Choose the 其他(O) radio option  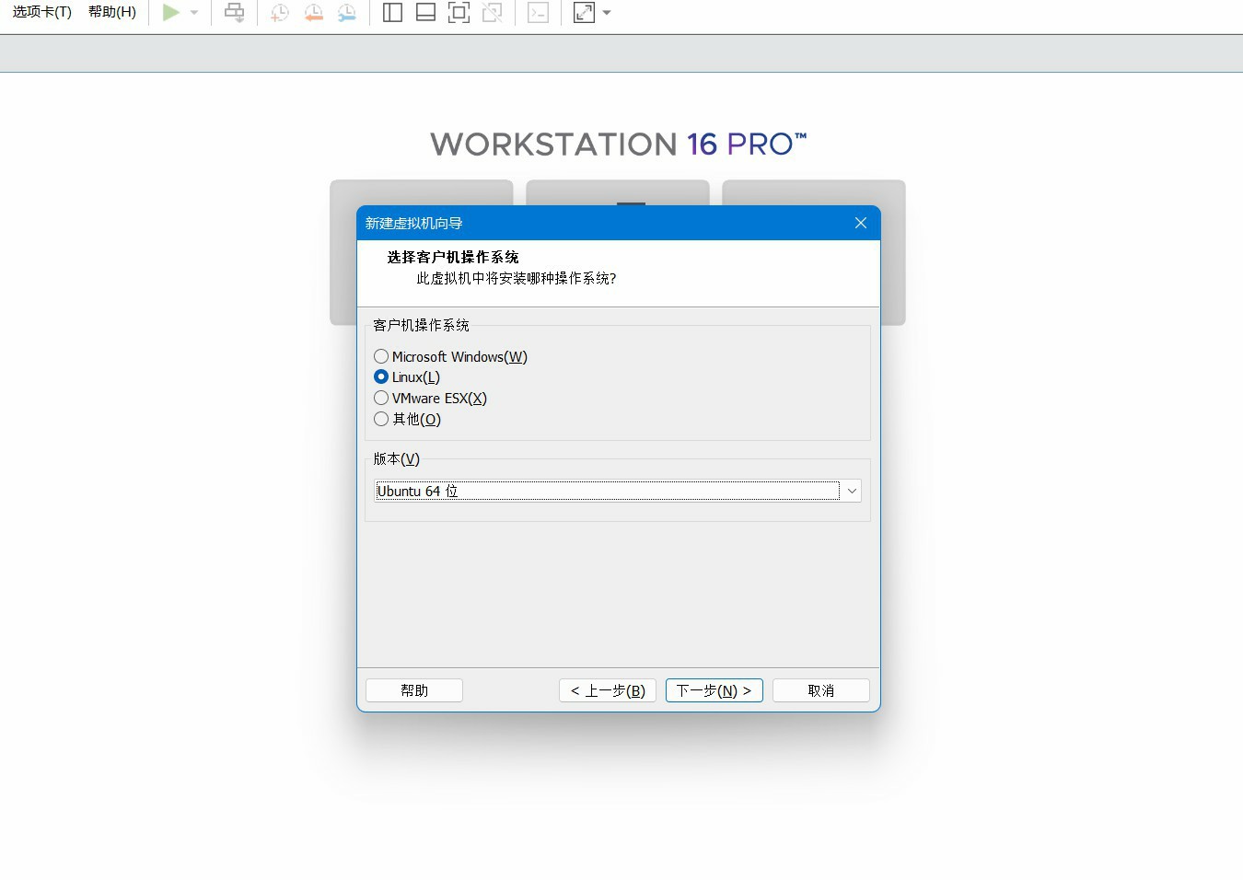pos(381,419)
